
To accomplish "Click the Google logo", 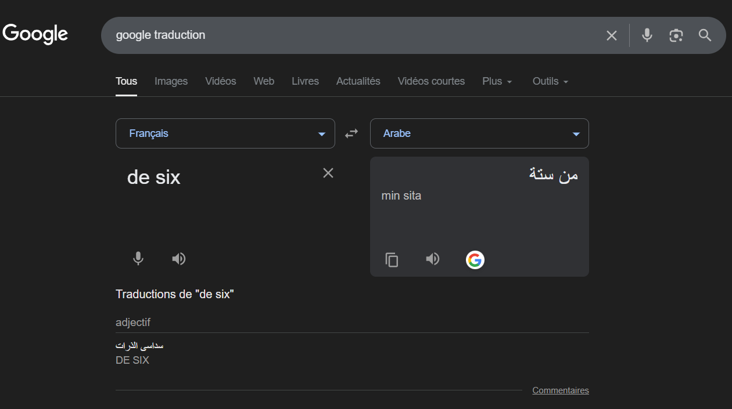I will (35, 34).
